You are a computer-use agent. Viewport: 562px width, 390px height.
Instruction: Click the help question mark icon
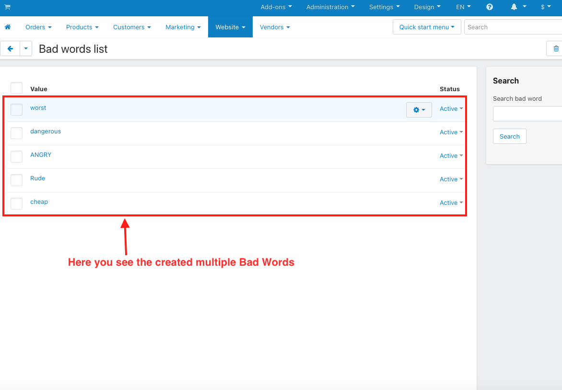[x=490, y=7]
